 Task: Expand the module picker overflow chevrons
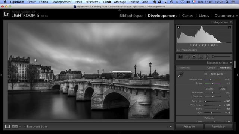[236, 16]
